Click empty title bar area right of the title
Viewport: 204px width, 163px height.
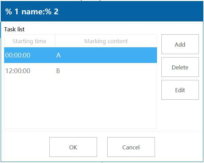130,12
